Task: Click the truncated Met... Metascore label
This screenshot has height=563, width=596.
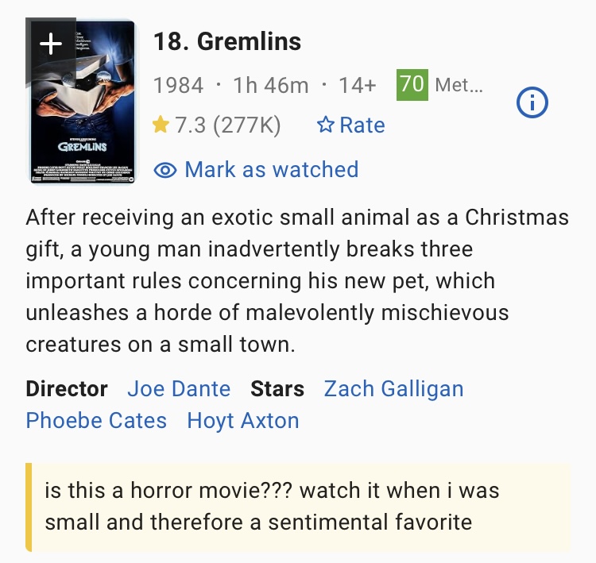Action: 459,85
